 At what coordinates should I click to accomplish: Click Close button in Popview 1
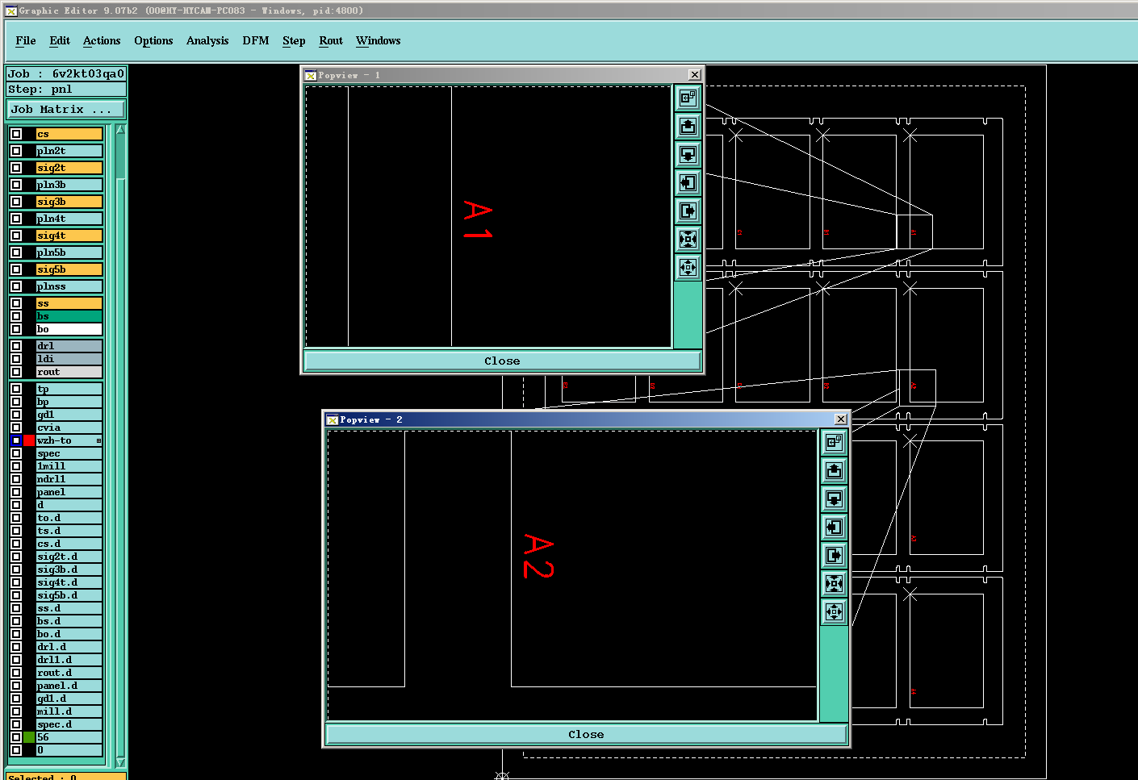coord(502,361)
